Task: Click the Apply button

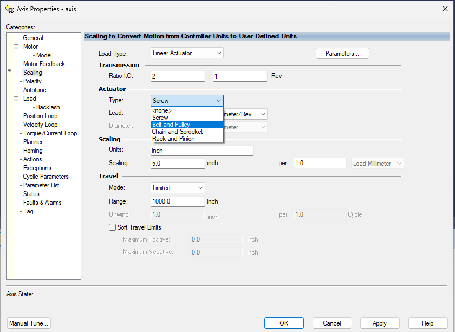Action: (379, 323)
